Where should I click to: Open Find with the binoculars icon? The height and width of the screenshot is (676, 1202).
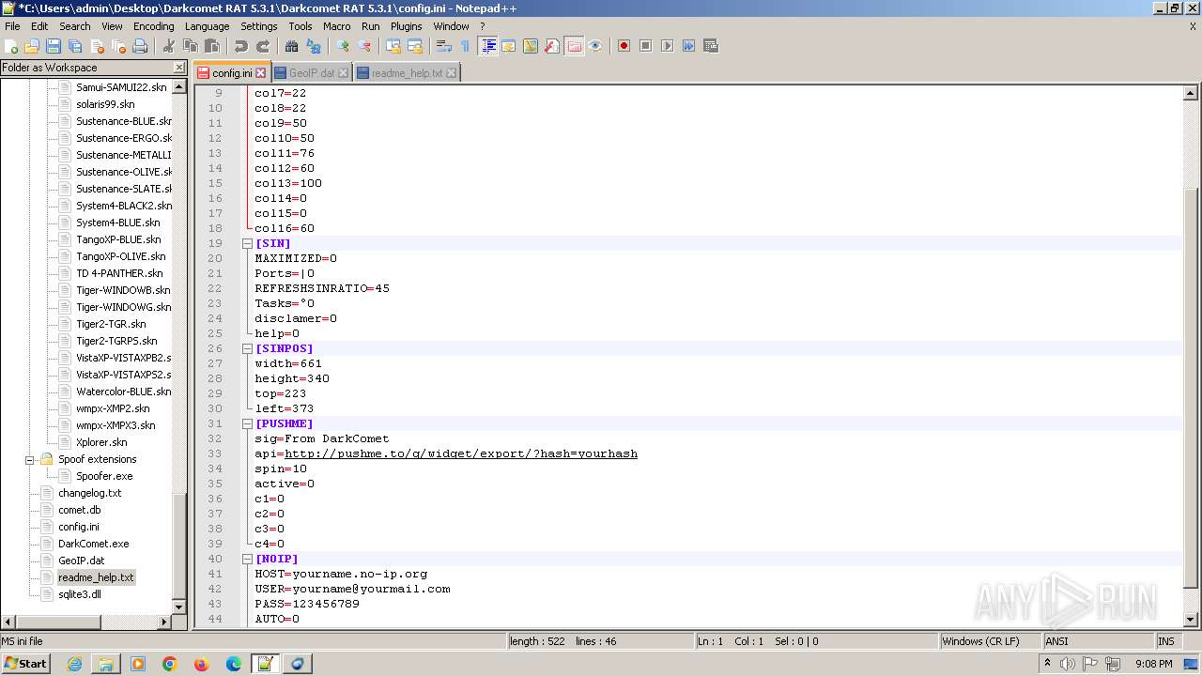coord(292,46)
